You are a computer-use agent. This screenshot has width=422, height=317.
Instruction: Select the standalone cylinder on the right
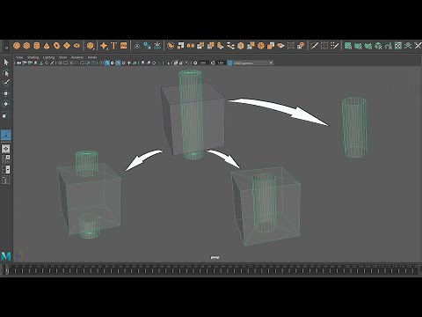coord(354,127)
